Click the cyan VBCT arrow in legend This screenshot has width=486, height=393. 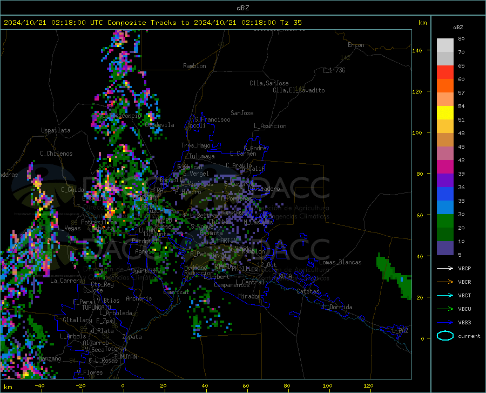[445, 295]
